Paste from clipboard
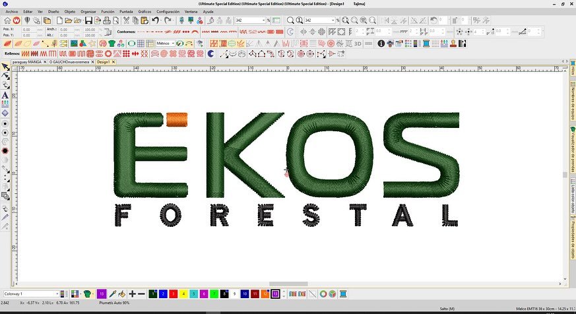Viewport: 576px width, 314px height. pyautogui.click(x=144, y=20)
